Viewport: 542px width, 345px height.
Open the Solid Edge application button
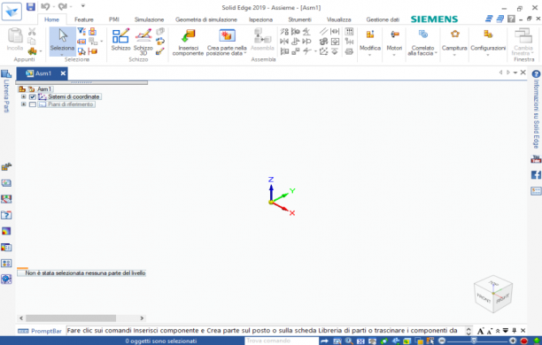click(x=12, y=11)
